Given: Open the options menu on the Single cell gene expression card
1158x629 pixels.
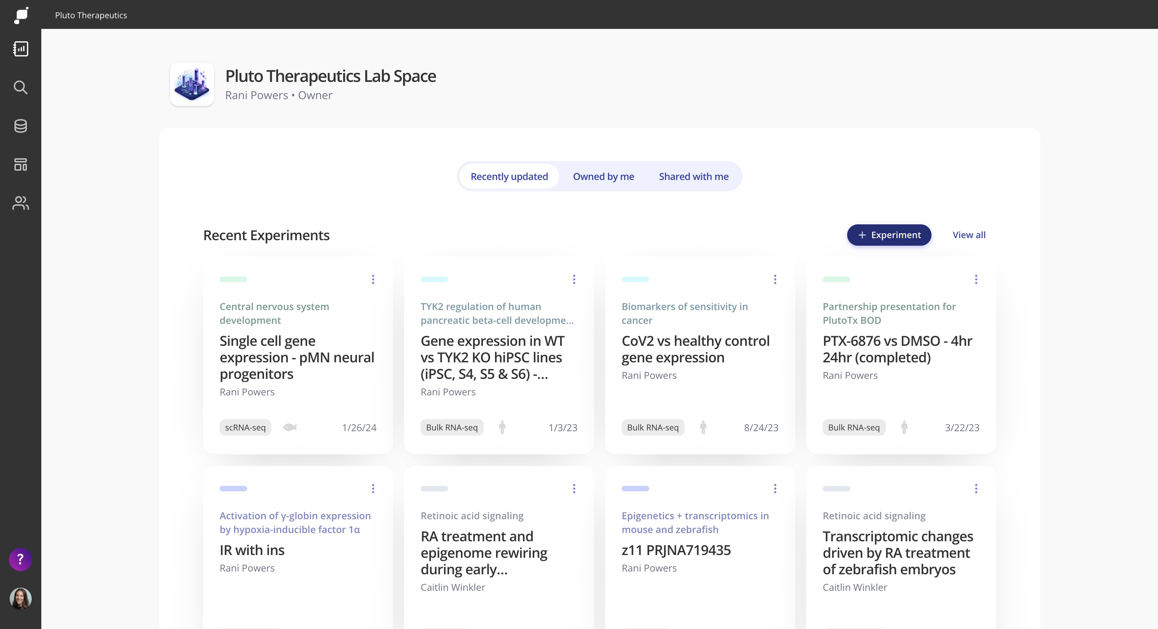Looking at the screenshot, I should pos(373,279).
